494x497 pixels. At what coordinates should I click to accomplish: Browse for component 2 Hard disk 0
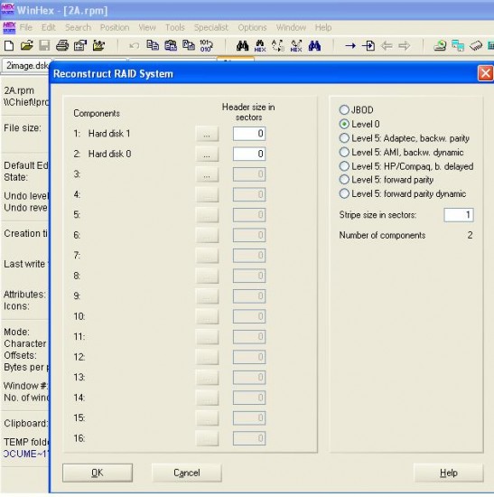coord(207,154)
